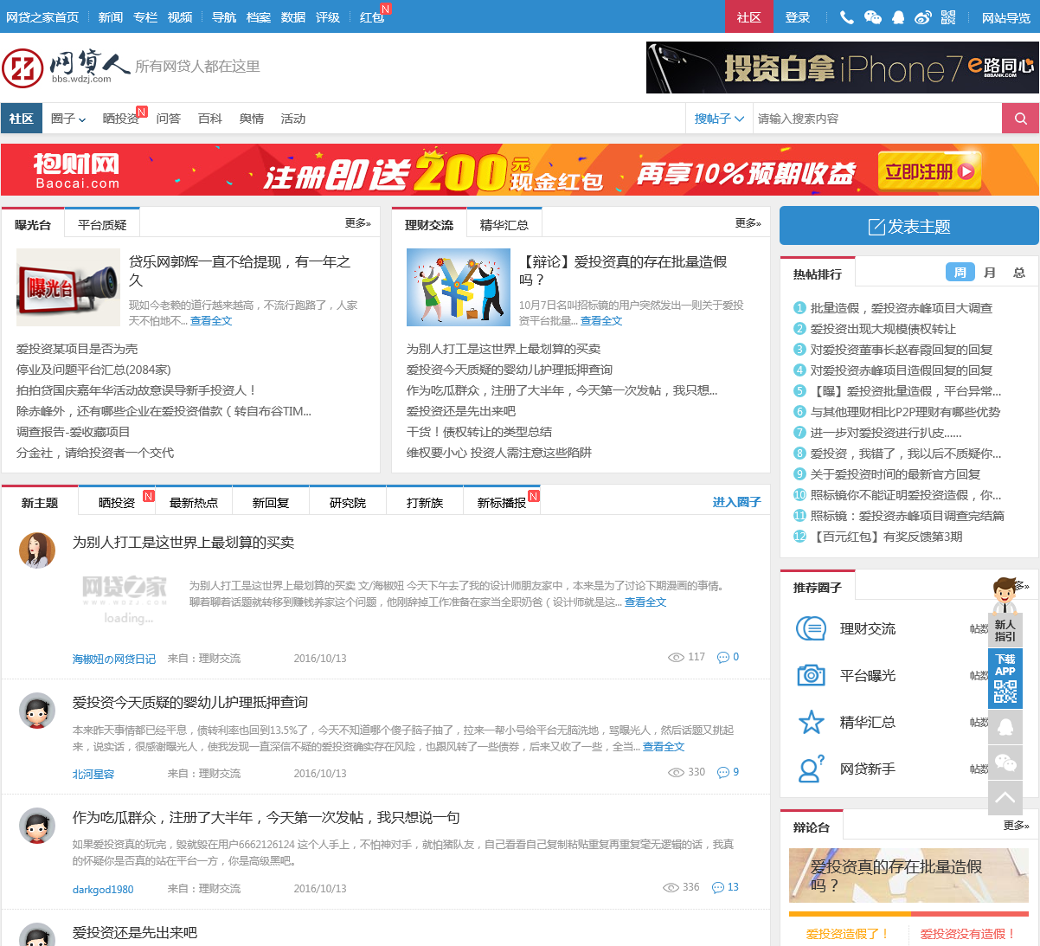Click 进入圈子 link
The width and height of the screenshot is (1040, 946).
pyautogui.click(x=737, y=502)
